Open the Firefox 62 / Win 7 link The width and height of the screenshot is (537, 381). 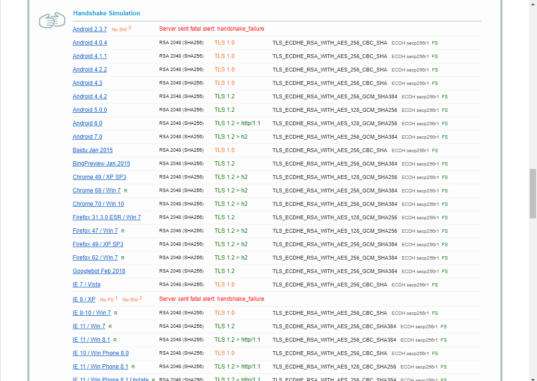[x=95, y=258]
